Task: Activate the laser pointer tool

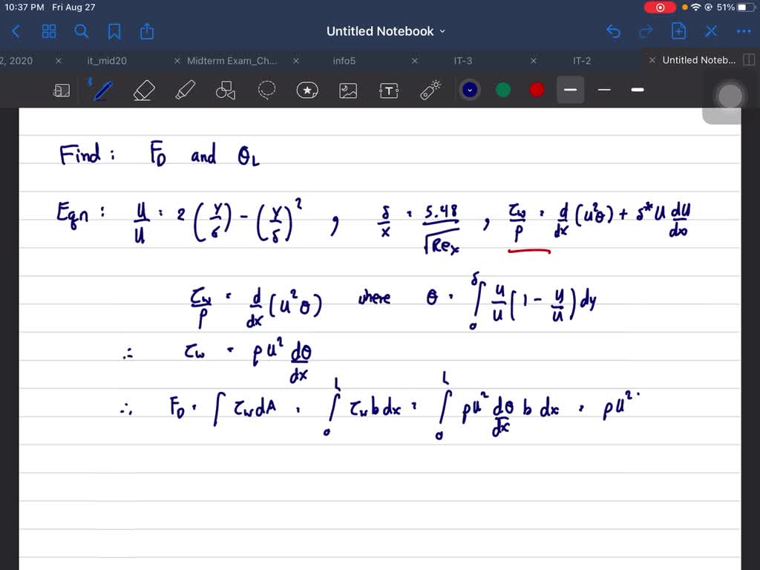Action: [429, 90]
